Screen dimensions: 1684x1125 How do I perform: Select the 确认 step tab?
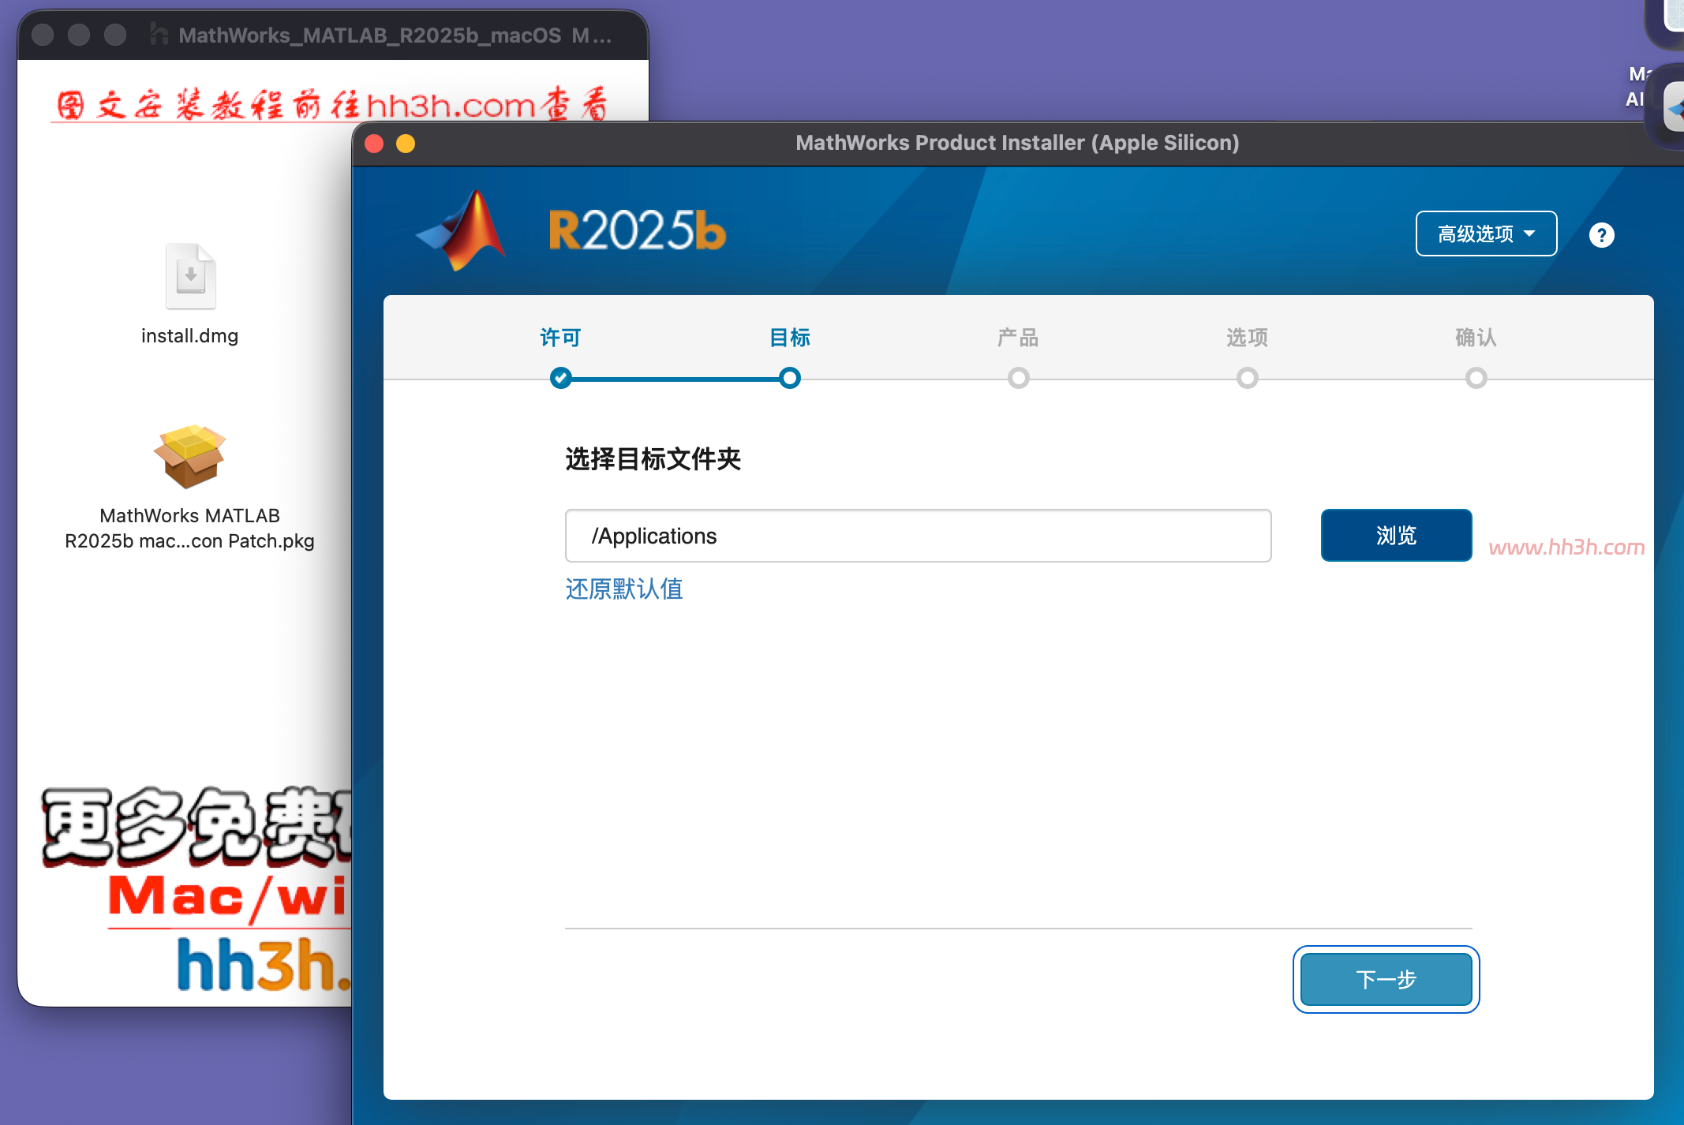1476,338
